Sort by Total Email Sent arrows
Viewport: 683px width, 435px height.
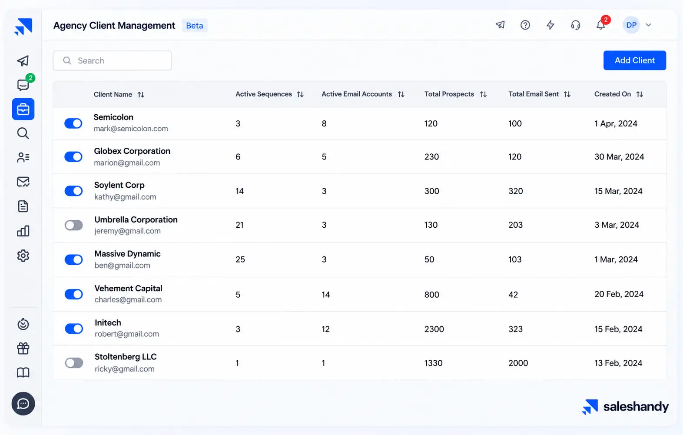[567, 94]
